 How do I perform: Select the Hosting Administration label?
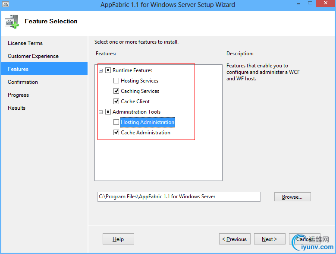tap(148, 122)
